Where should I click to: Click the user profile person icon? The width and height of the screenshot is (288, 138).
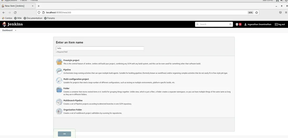coord(245,24)
